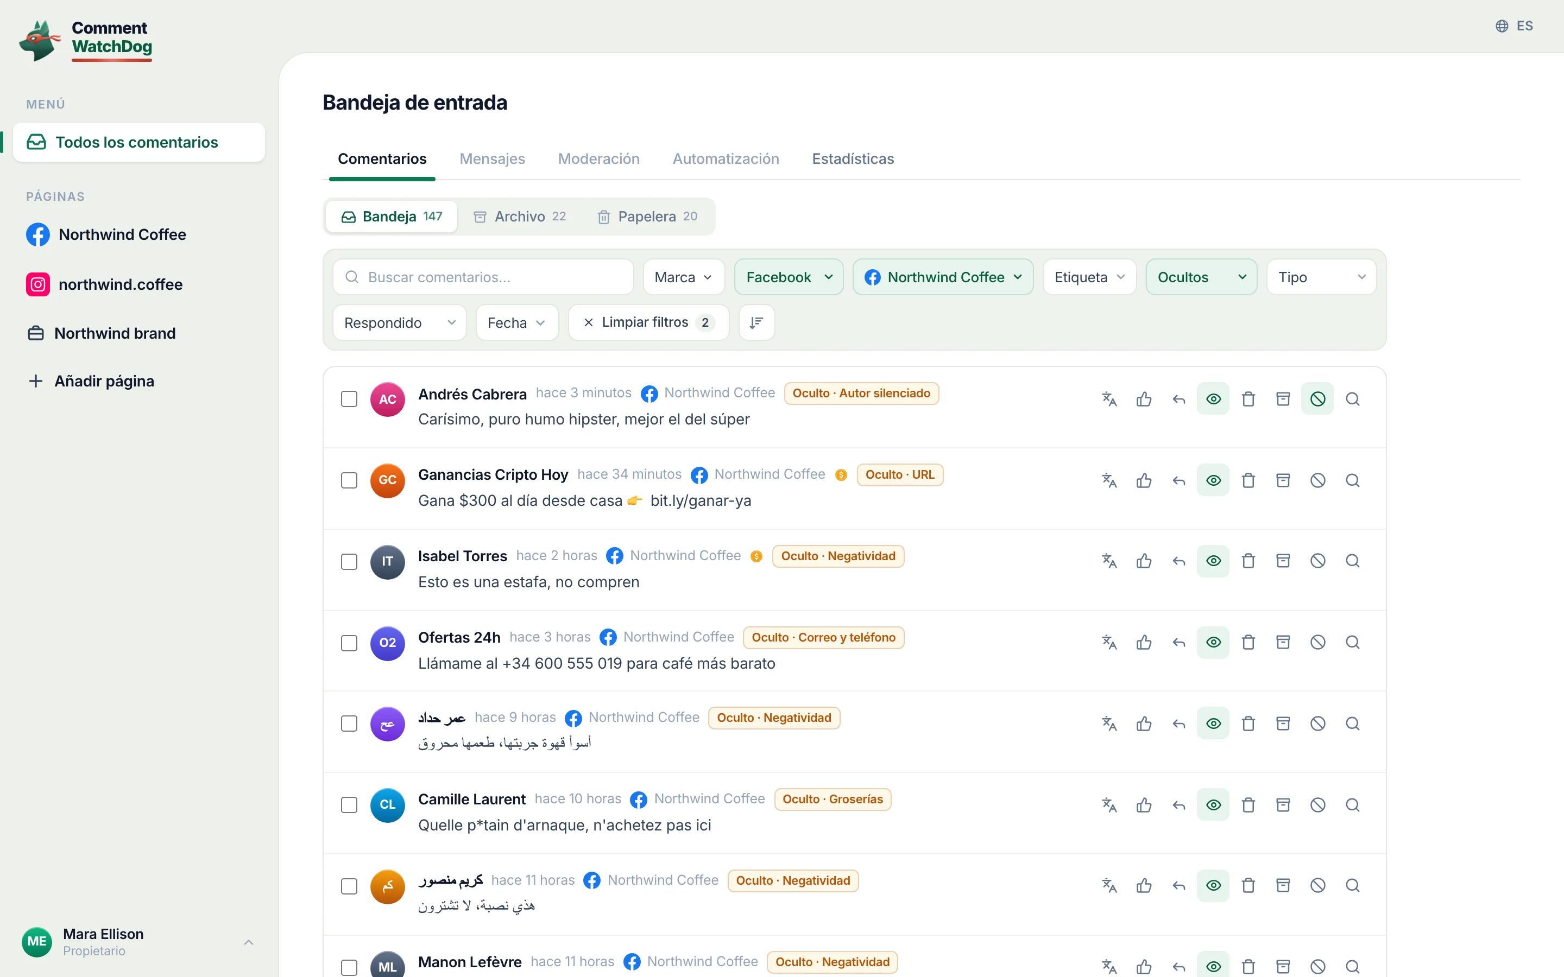Archive Camille Laurent's comment
This screenshot has height=977, width=1564.
pyautogui.click(x=1283, y=804)
